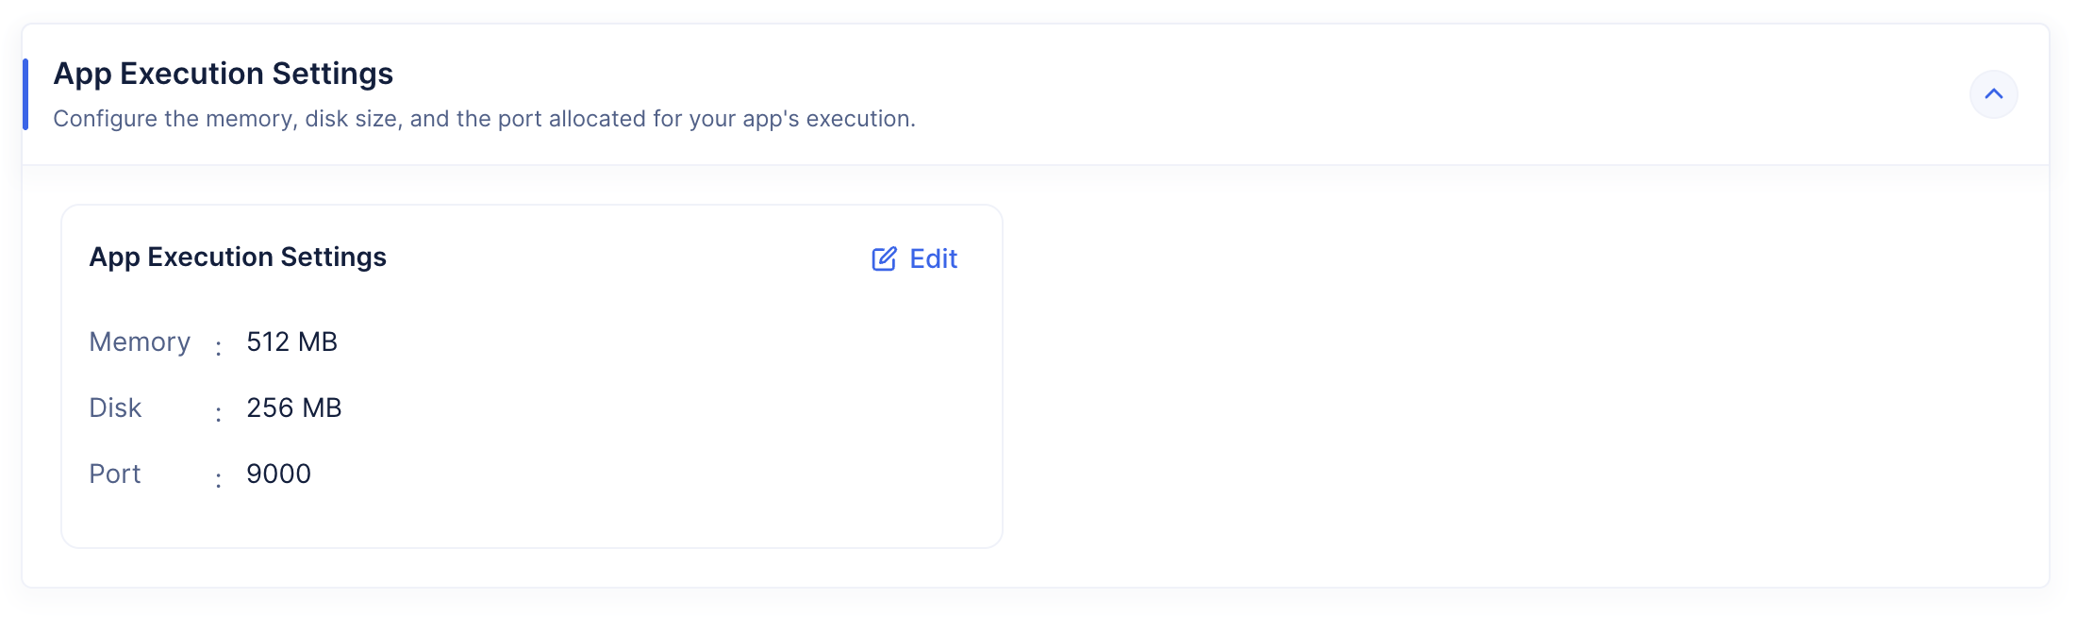The image size is (2077, 632).
Task: Click the 256 MB disk value
Action: [x=293, y=408]
